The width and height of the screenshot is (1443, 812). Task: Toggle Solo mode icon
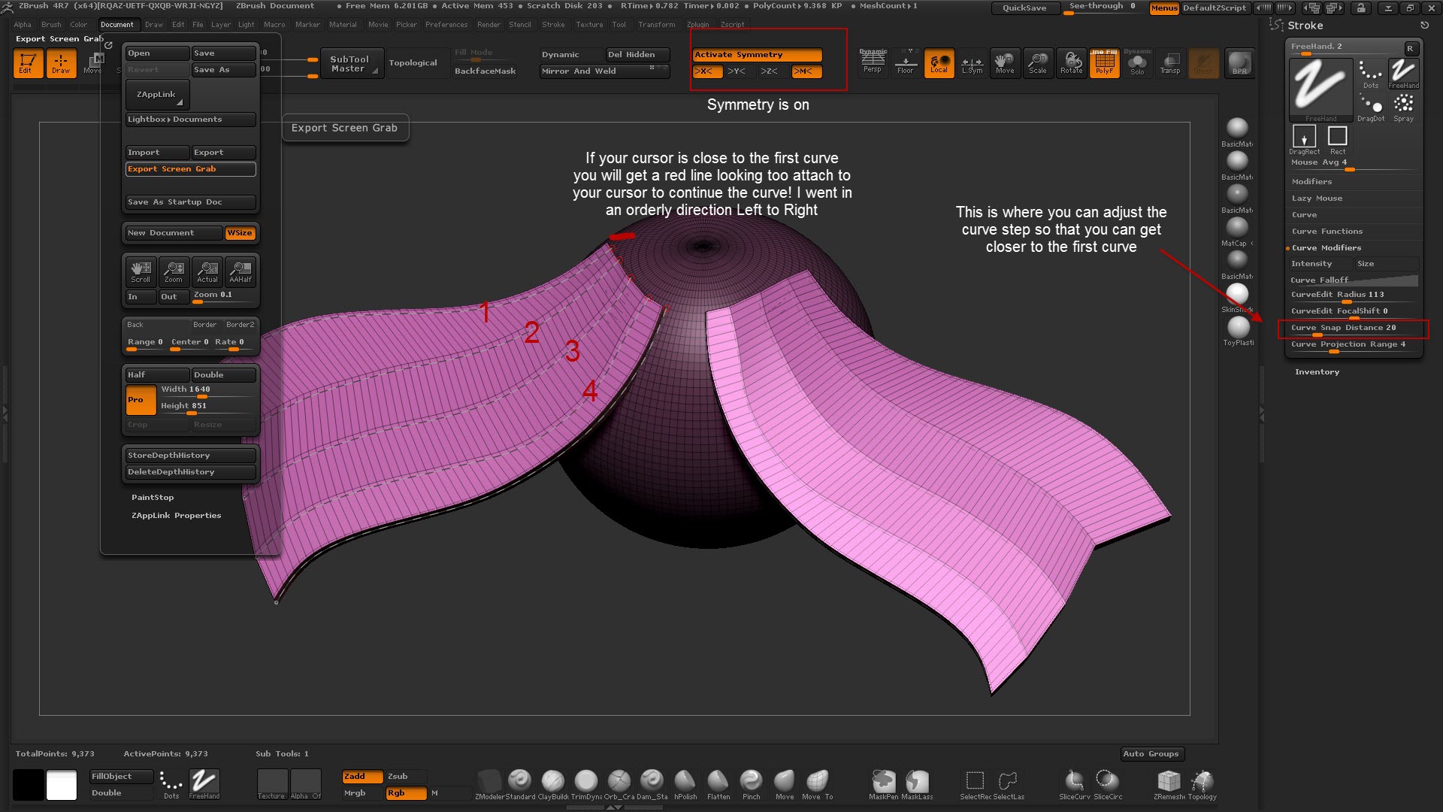(x=1137, y=63)
